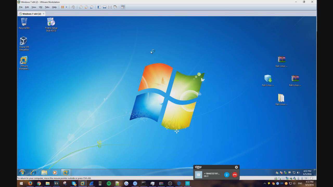Open the Help menu
Screen dimensions: 333x187
point(54,7)
